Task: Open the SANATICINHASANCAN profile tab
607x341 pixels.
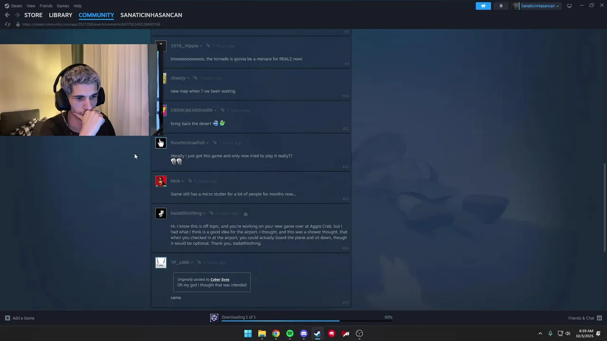Action: (151, 15)
